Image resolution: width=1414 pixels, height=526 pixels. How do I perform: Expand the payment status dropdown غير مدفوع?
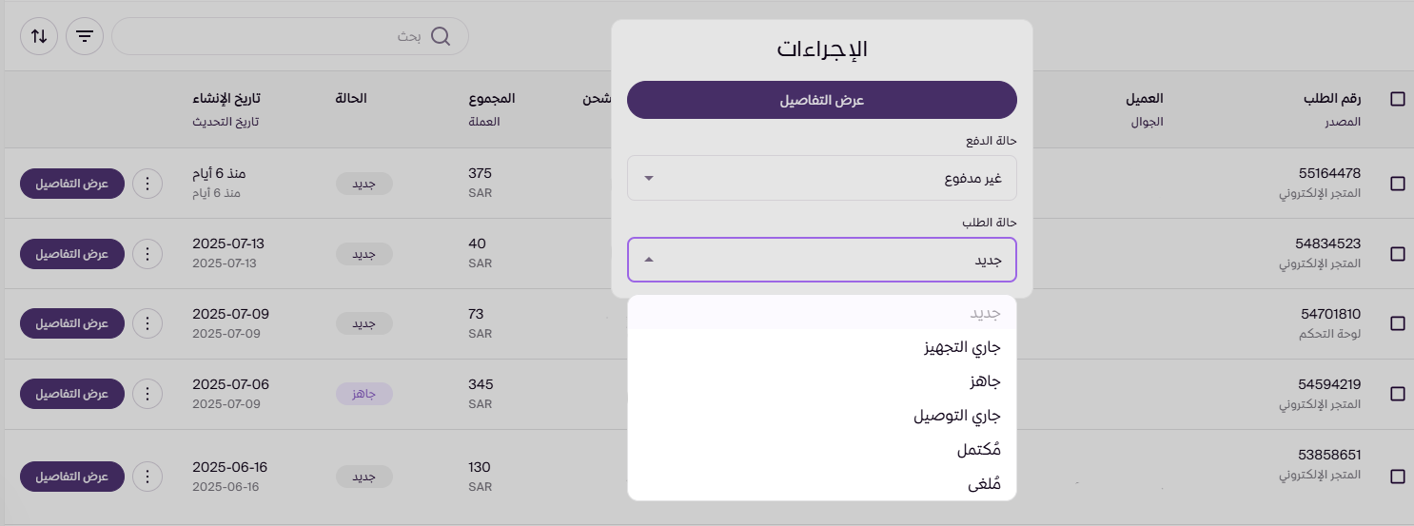point(821,179)
